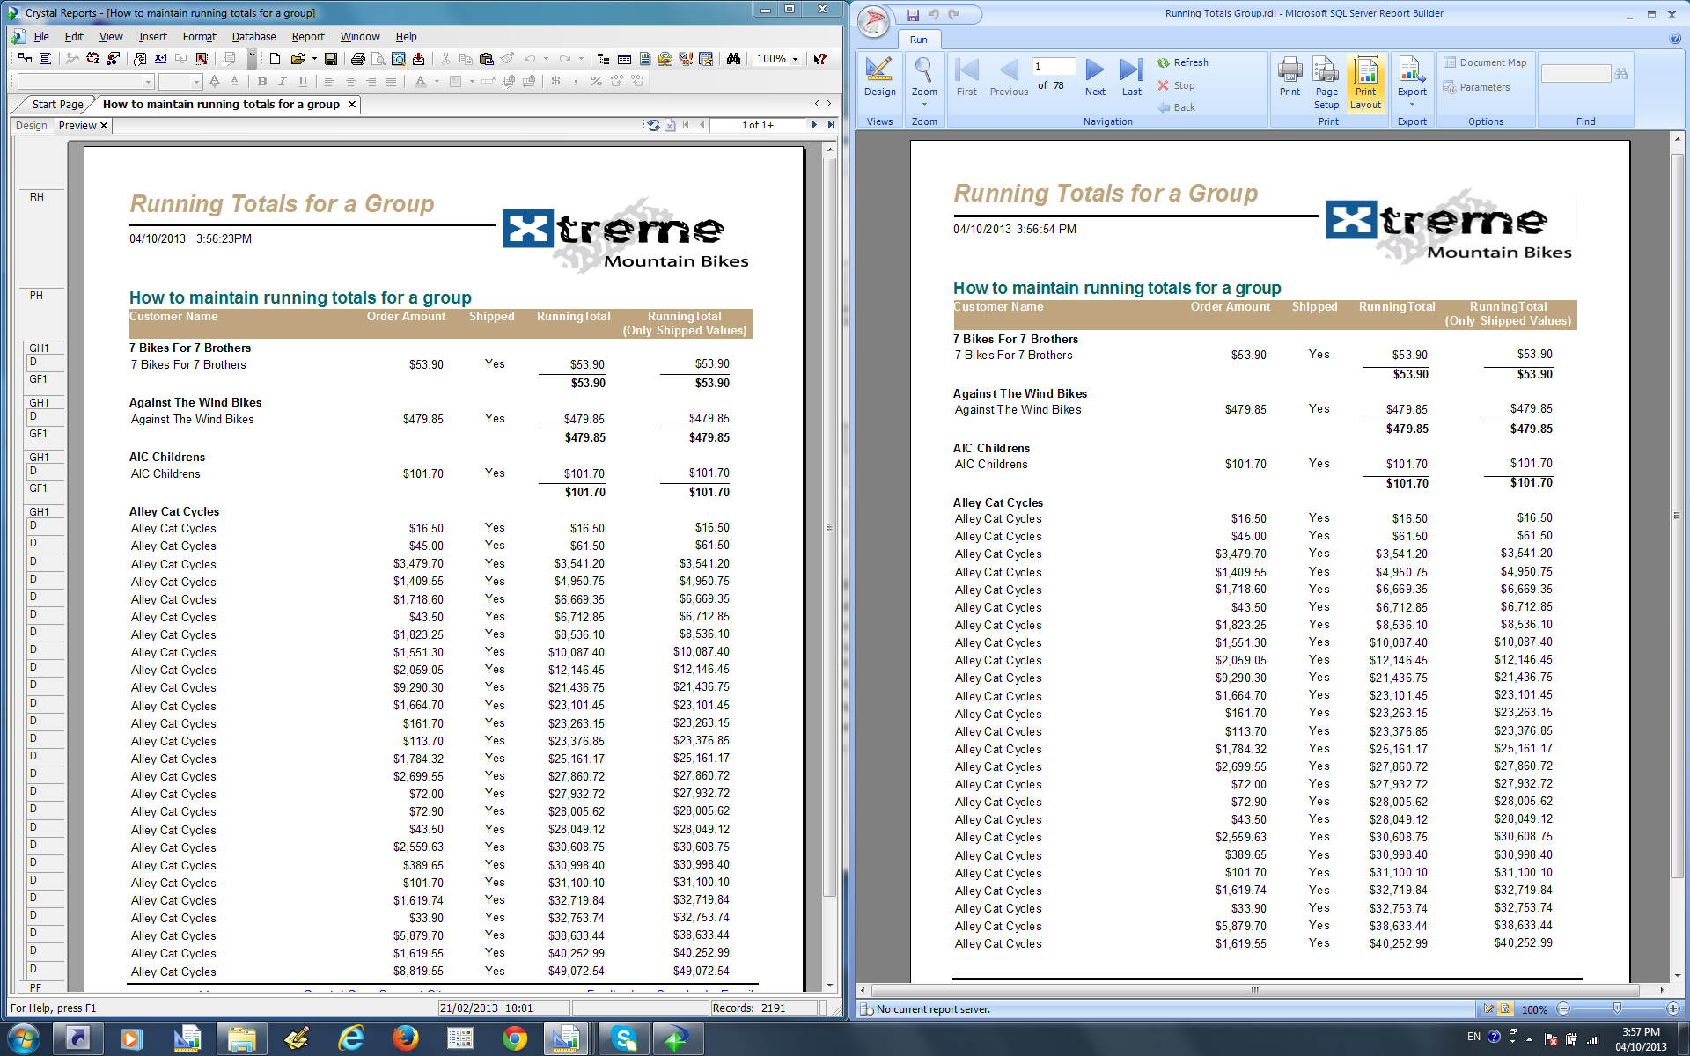1690x1056 pixels.
Task: Jump to Last page in Report Builder
Action: click(x=1131, y=77)
